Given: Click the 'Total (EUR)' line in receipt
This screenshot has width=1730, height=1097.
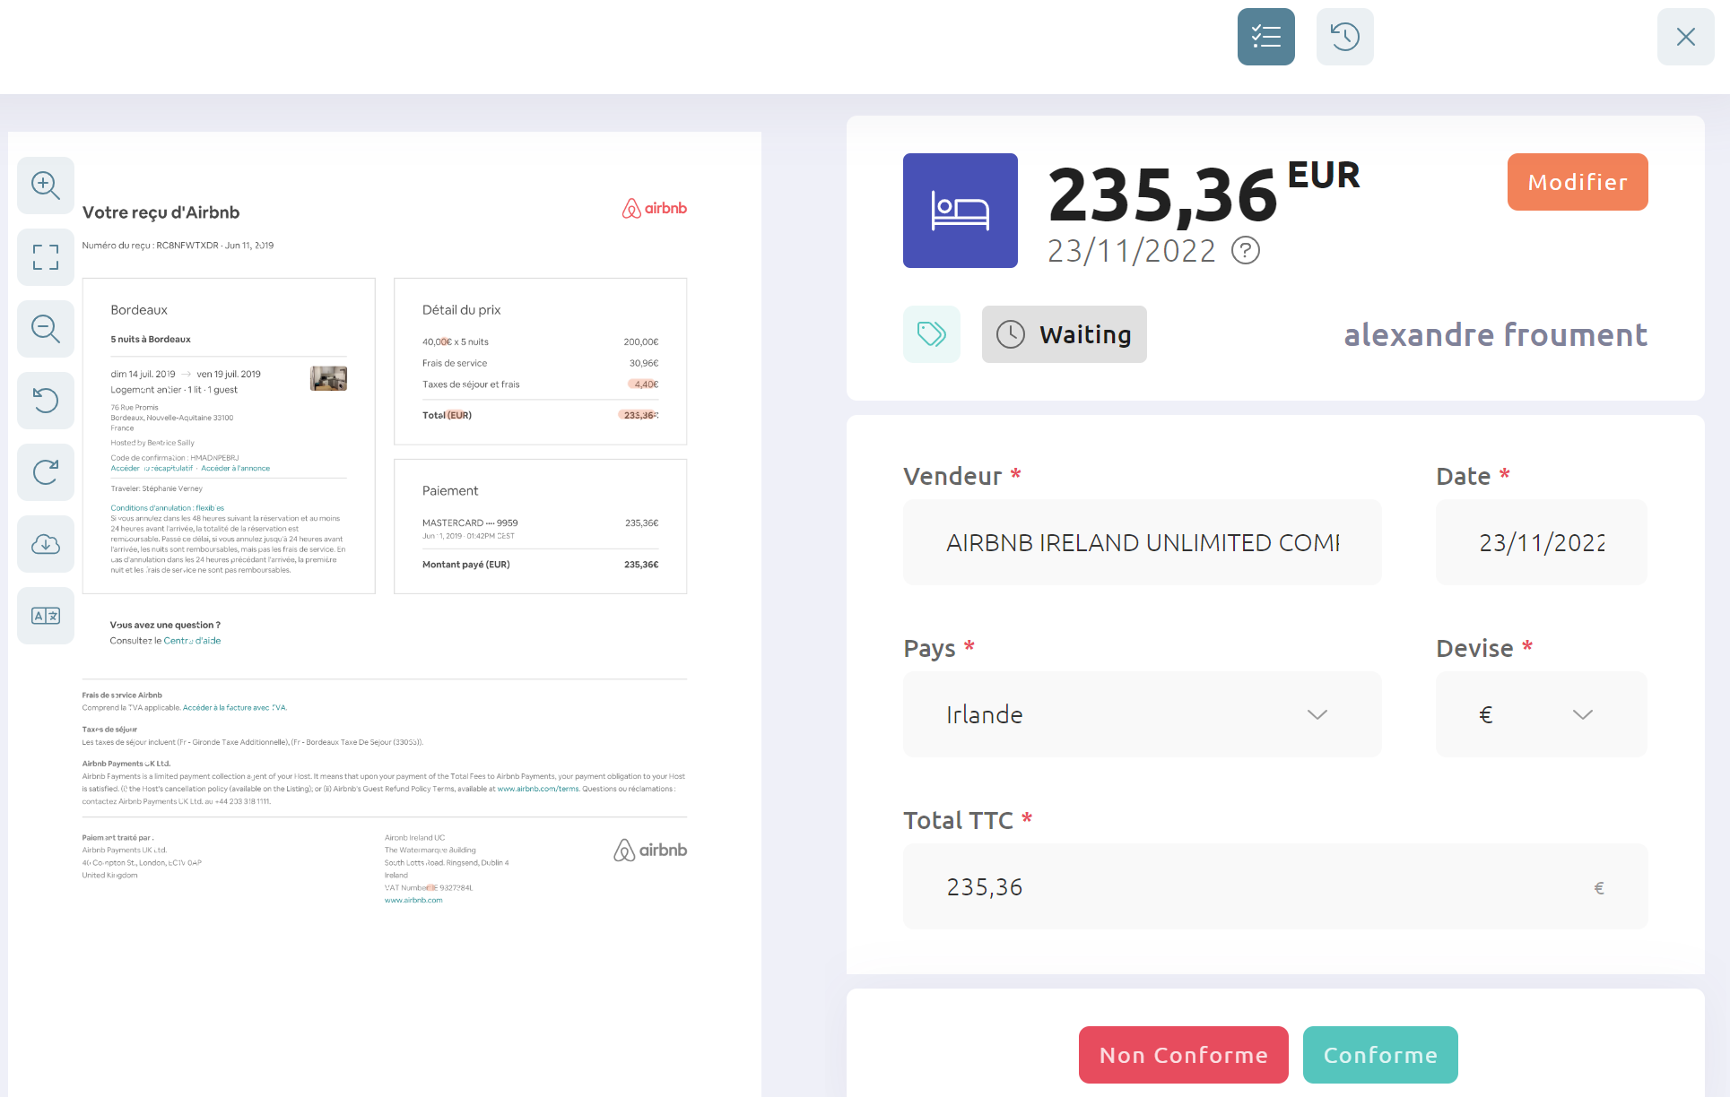Looking at the screenshot, I should 540,415.
